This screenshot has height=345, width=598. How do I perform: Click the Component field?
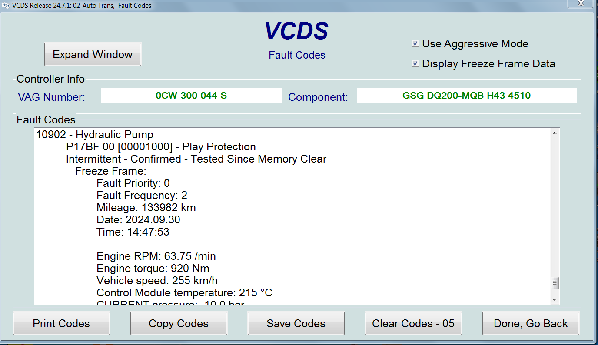click(x=467, y=96)
